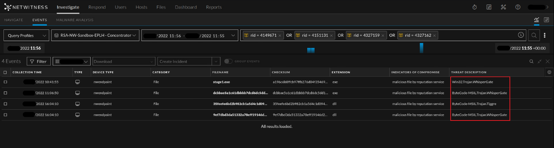Image resolution: width=554 pixels, height=148 pixels.
Task: Sort by Collection Time column header
Action: (x=27, y=72)
